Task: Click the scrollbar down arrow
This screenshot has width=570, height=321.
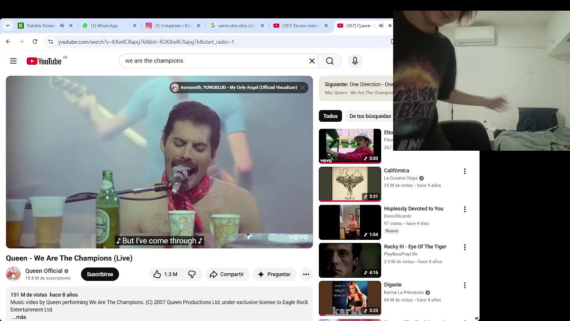Action: click(476, 318)
